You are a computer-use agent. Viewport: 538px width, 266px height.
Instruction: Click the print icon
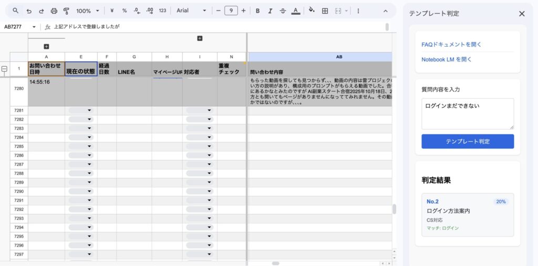tap(54, 10)
